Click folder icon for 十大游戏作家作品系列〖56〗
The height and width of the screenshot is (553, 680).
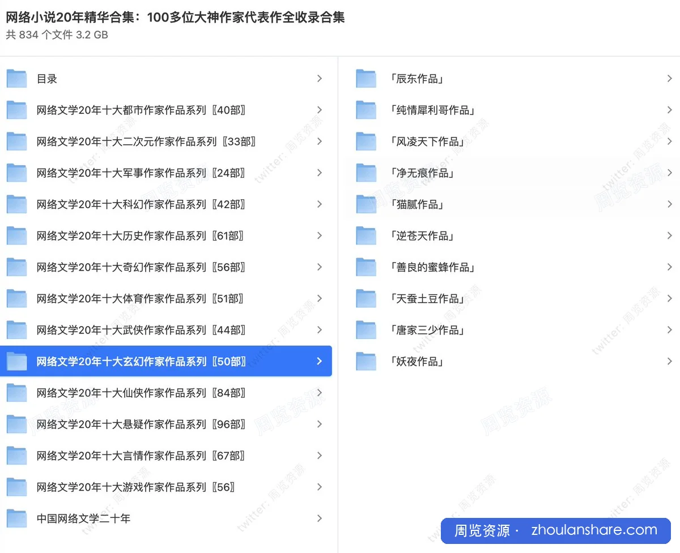pyautogui.click(x=17, y=487)
